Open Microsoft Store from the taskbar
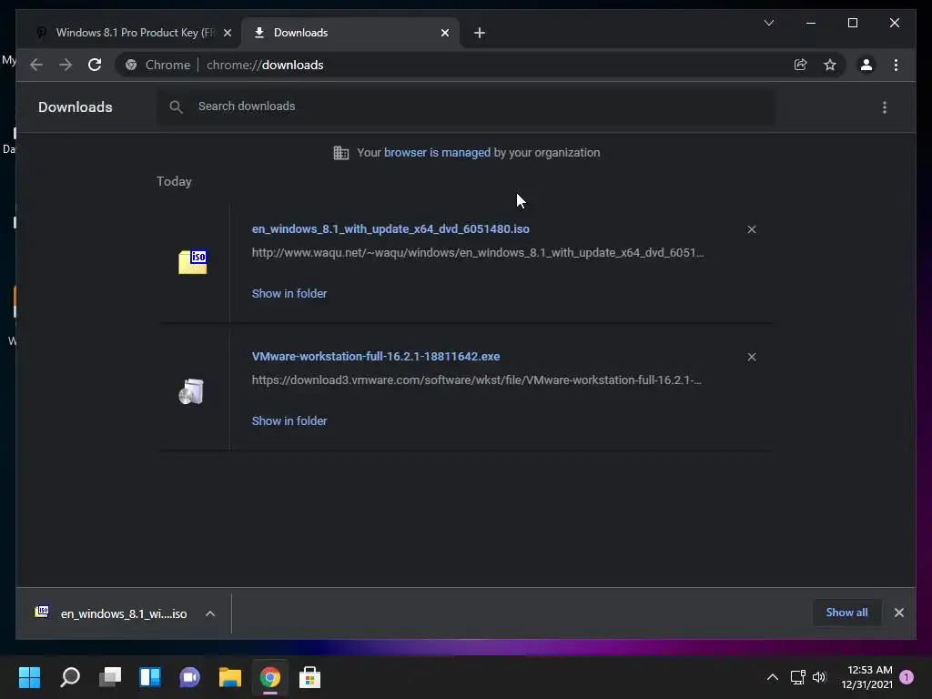The width and height of the screenshot is (932, 699). (x=309, y=677)
